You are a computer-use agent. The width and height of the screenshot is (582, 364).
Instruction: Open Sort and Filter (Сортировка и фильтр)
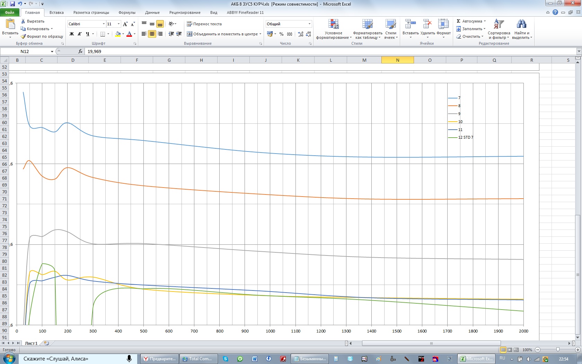pos(499,29)
